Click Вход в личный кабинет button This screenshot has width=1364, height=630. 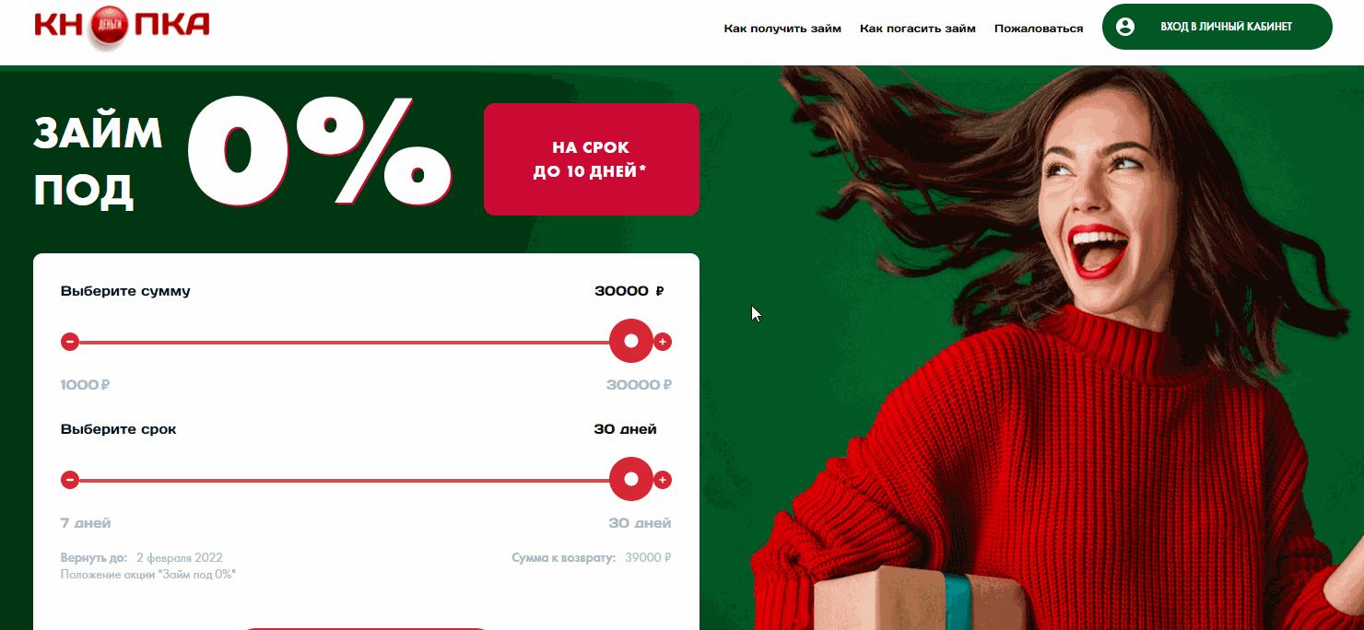pos(1217,27)
